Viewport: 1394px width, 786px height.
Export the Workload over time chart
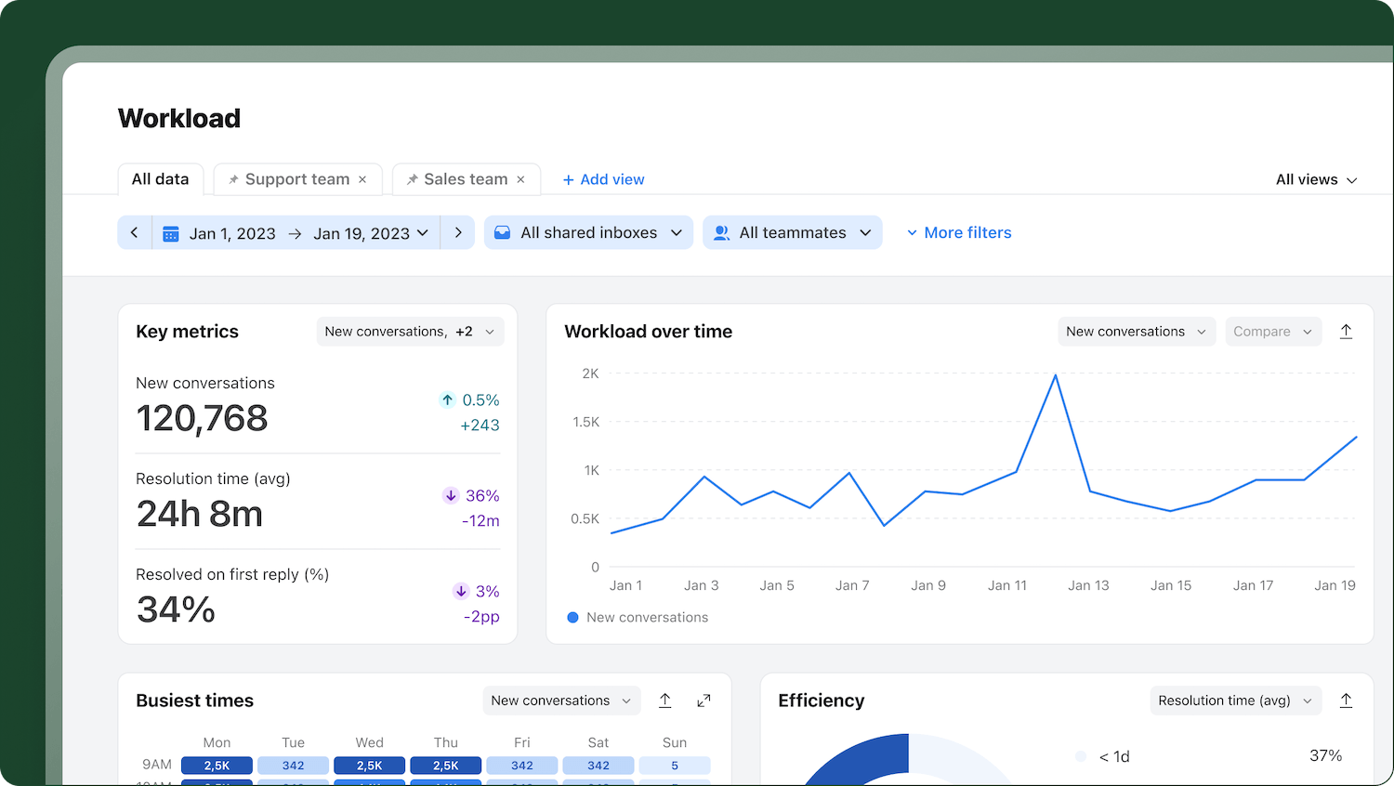click(x=1346, y=332)
